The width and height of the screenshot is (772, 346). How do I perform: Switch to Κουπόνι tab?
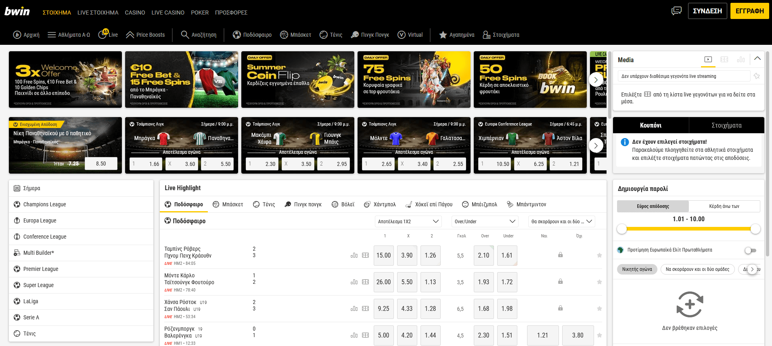click(x=651, y=125)
